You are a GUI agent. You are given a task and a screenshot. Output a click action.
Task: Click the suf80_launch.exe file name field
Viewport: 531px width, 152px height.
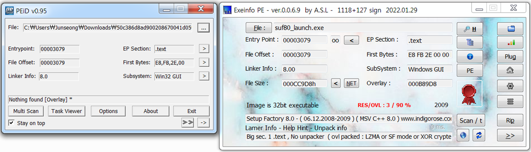coord(363,28)
